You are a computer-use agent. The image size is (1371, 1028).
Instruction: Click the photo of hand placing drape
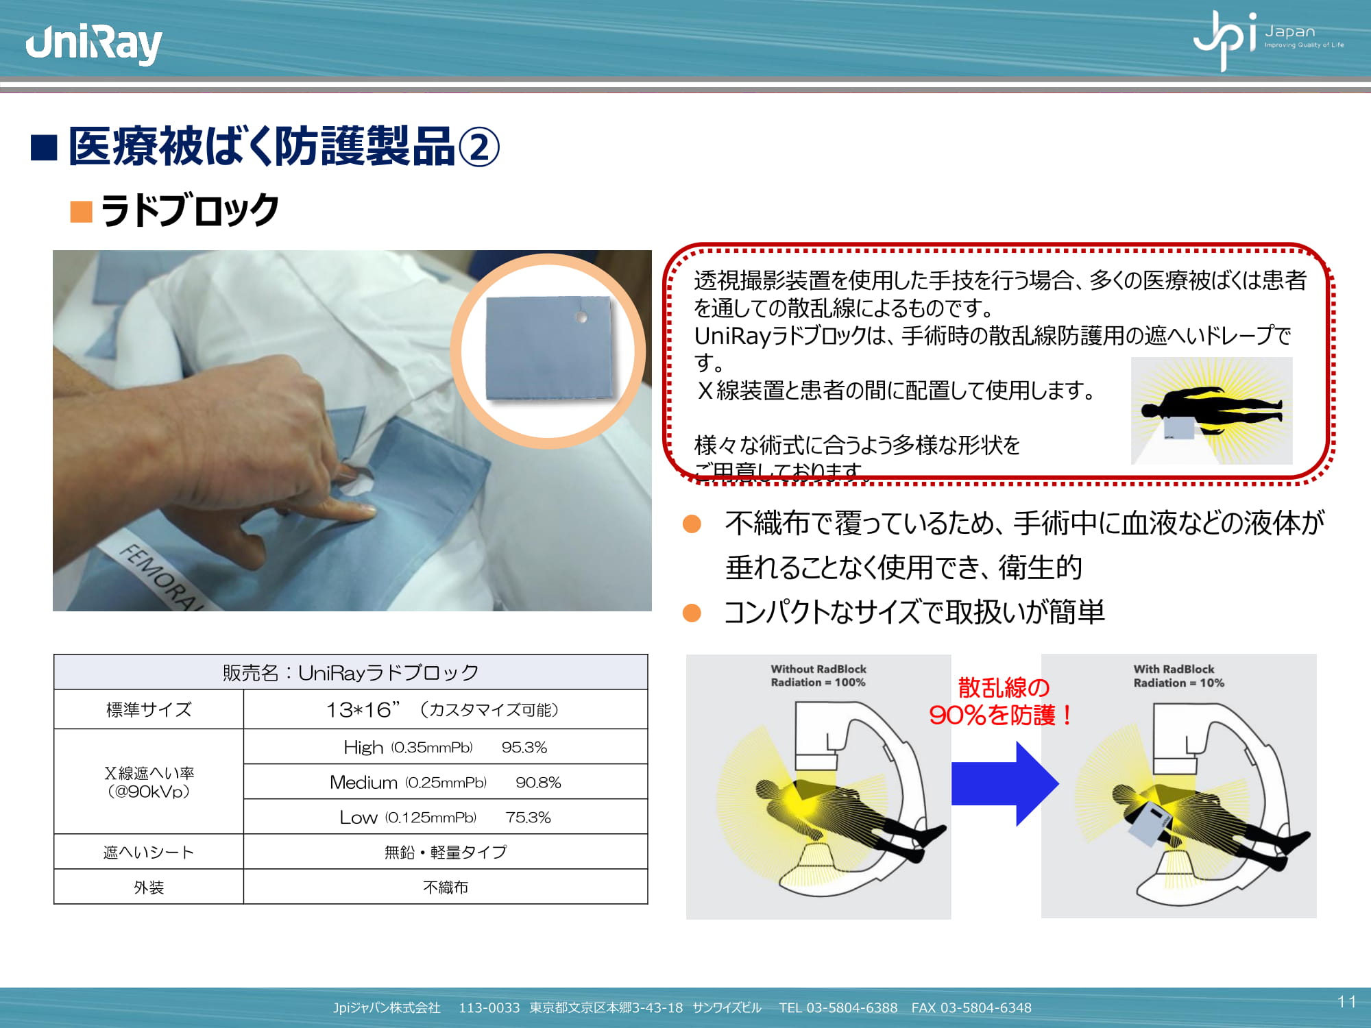[x=352, y=430]
